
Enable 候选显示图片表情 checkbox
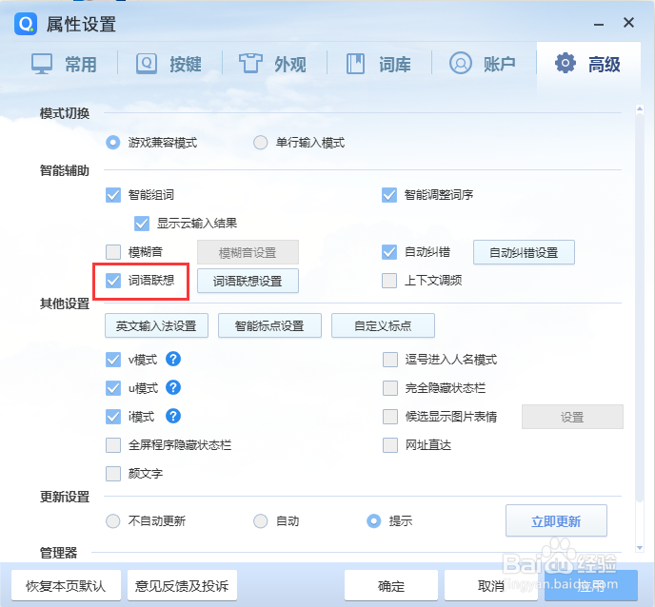pos(389,417)
